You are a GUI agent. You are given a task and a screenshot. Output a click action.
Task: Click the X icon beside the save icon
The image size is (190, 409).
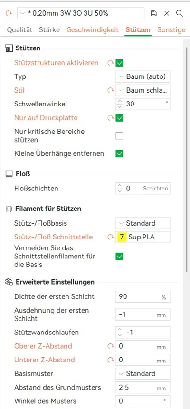click(x=167, y=13)
